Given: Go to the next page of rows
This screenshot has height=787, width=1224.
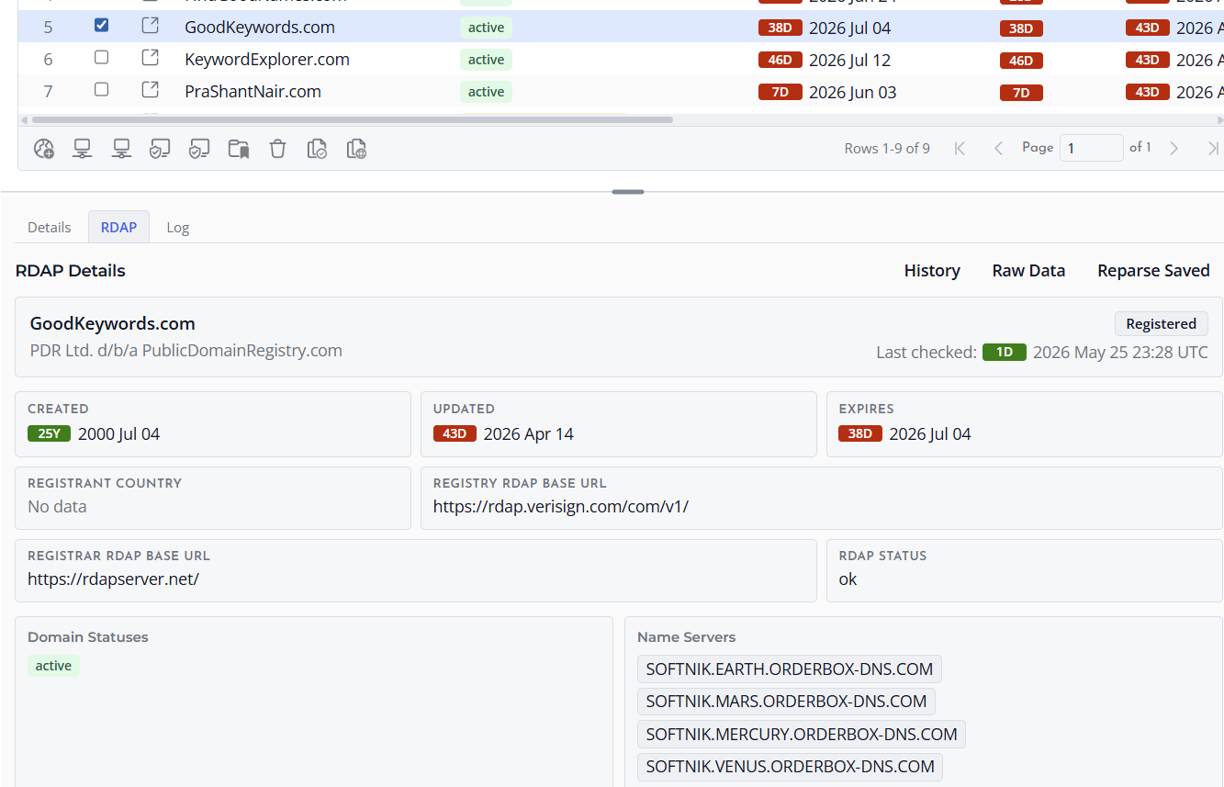Looking at the screenshot, I should tap(1173, 148).
